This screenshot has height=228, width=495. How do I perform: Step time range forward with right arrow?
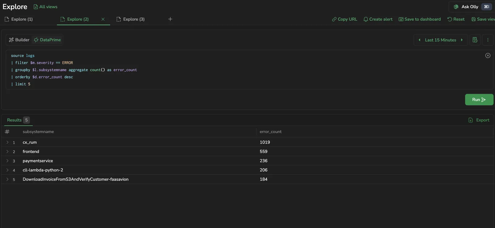tap(462, 40)
